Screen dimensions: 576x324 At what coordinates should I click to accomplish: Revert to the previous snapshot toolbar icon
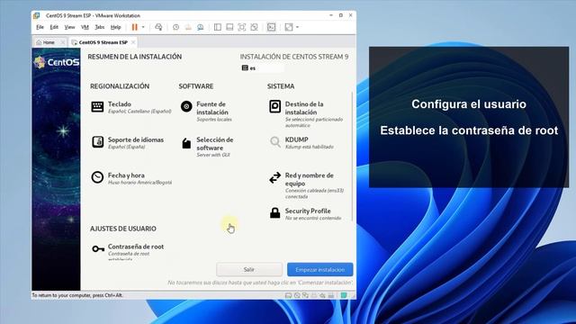[x=188, y=27]
